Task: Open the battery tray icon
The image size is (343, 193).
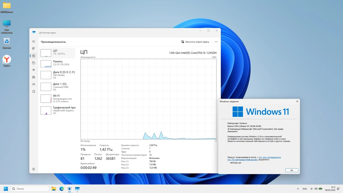Action: 320,189
